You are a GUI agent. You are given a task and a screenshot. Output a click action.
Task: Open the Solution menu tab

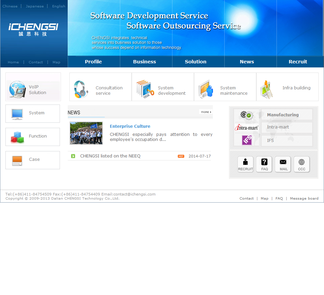(x=195, y=62)
